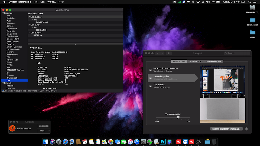The height and width of the screenshot is (146, 260).
Task: Open AirPlay display menu bar icon
Action: pos(198,2)
